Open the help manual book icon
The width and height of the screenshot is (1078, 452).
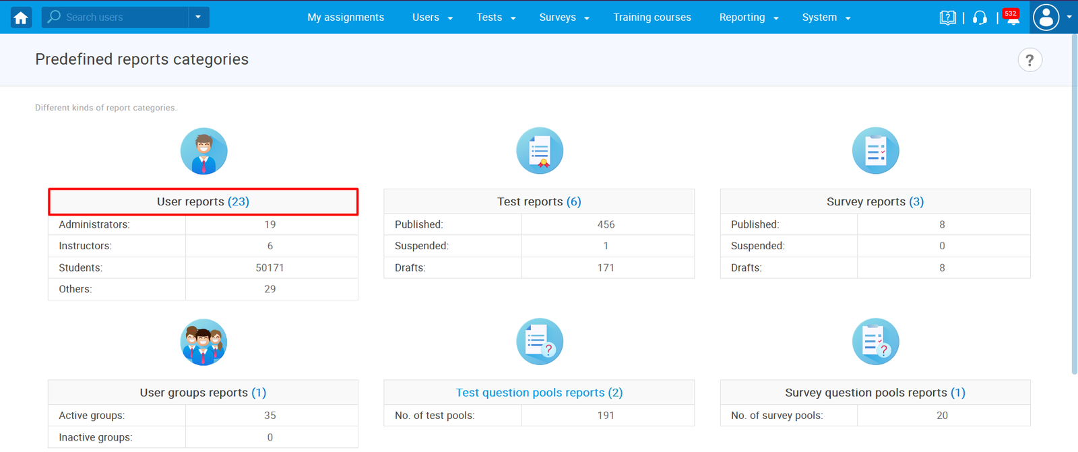(947, 18)
